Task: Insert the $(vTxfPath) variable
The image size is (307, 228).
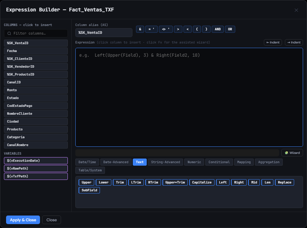Action: click(36, 176)
